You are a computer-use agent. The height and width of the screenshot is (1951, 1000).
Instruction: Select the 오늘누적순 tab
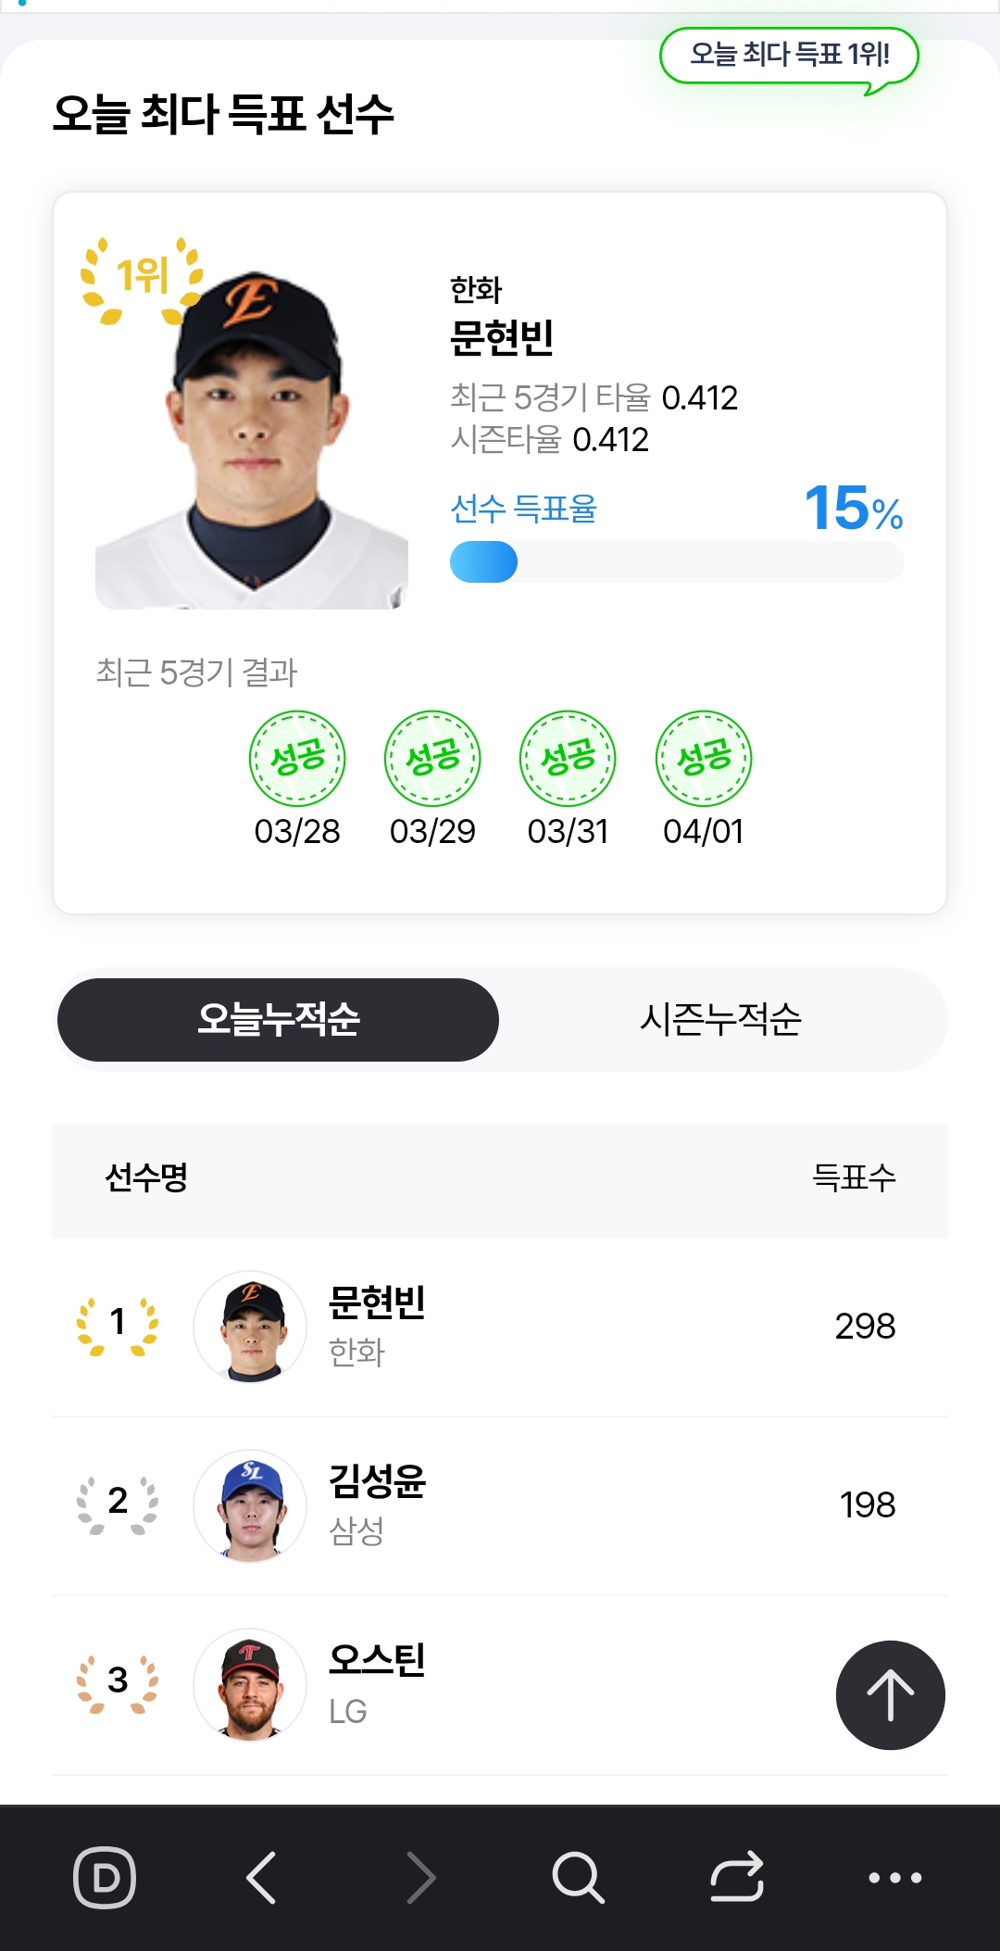278,1019
